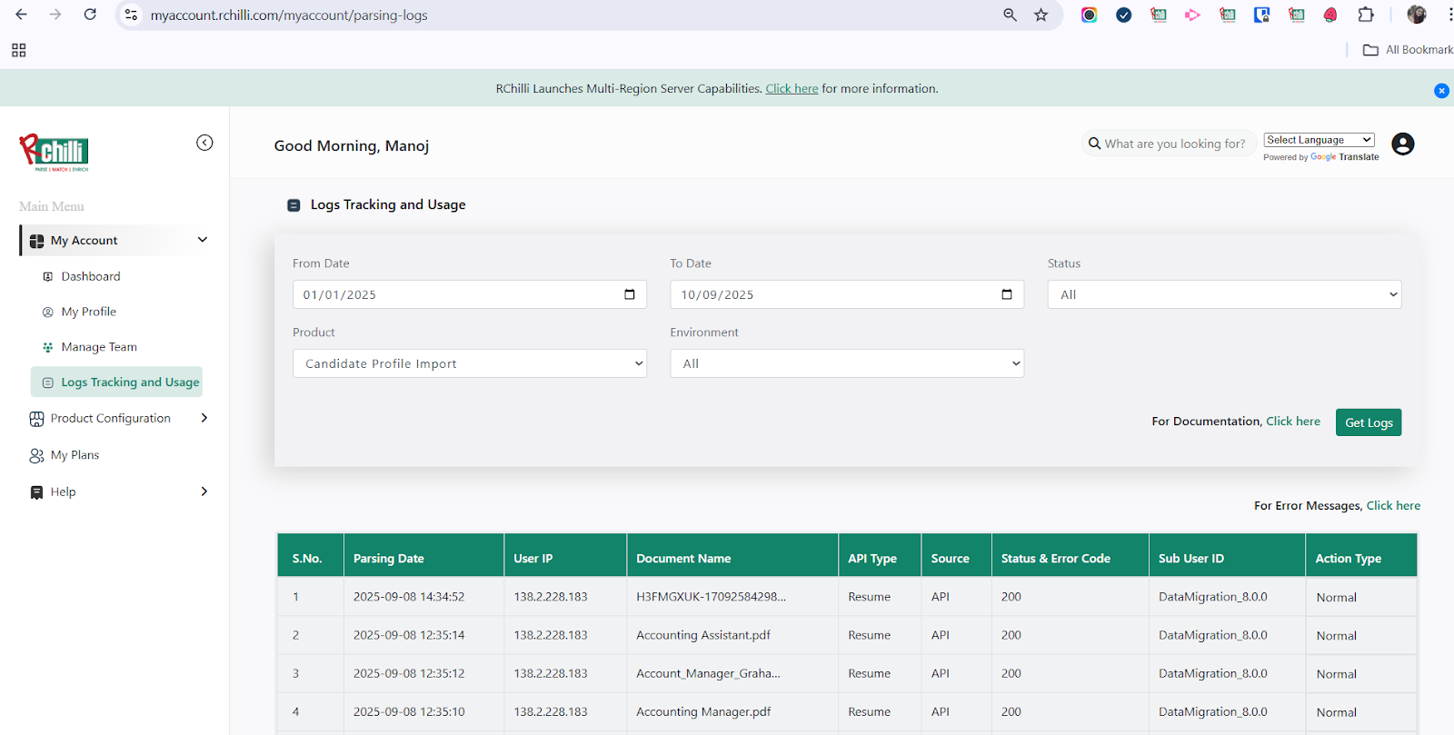Open the user profile avatar icon
1454x735 pixels.
pos(1402,144)
